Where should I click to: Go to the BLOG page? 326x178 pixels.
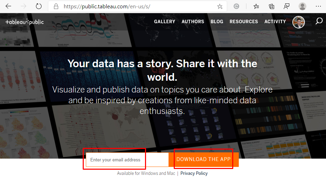(217, 21)
